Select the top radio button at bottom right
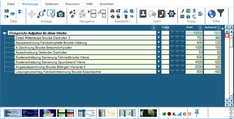This screenshot has height=119, width=234. coord(231,110)
